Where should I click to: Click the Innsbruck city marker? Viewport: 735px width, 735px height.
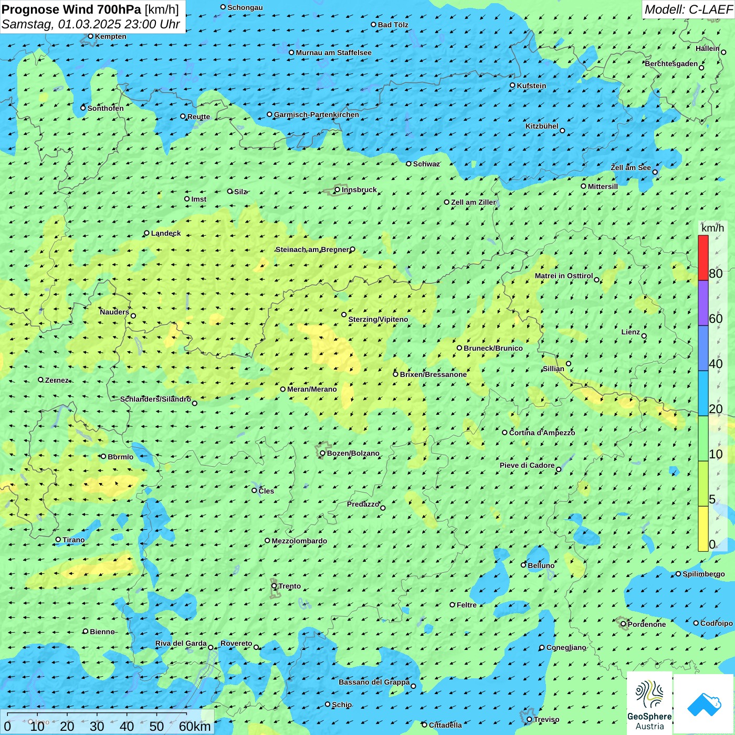338,190
